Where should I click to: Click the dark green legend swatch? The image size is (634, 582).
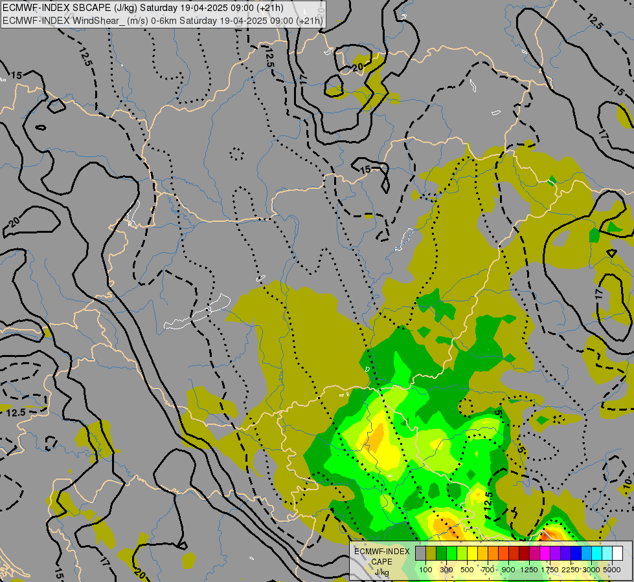[441, 553]
